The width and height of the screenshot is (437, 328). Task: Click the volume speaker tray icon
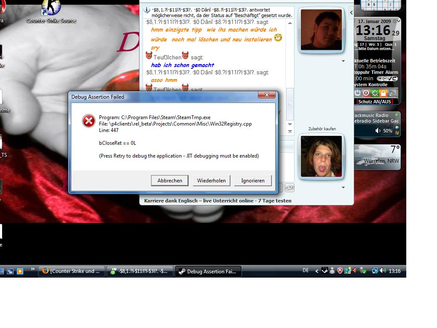(x=383, y=270)
